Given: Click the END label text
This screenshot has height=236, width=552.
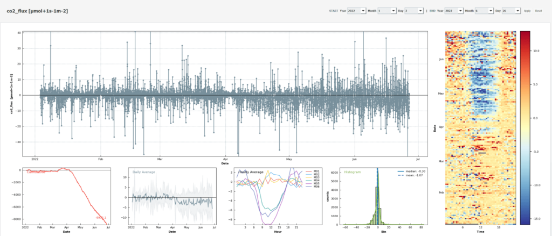Looking at the screenshot, I should coord(432,11).
